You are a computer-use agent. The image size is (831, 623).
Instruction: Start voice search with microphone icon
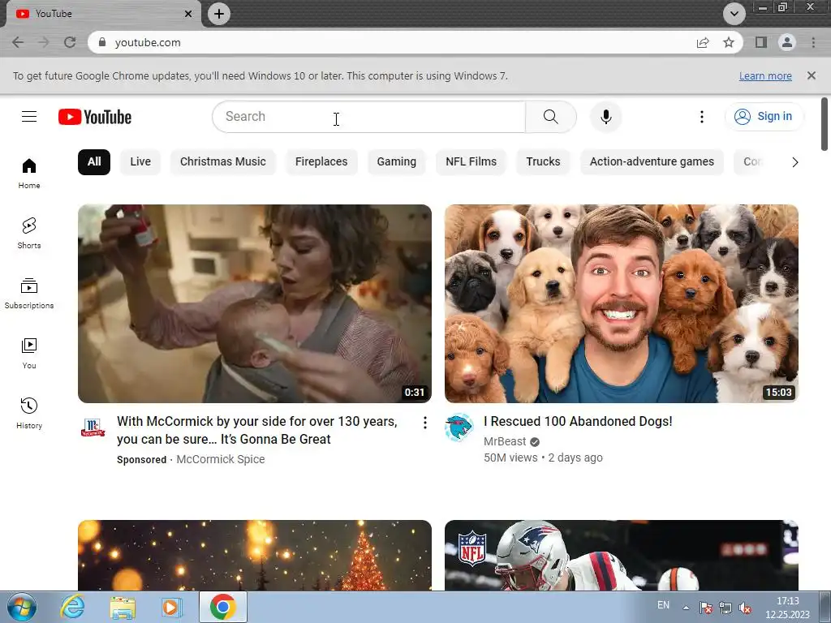pos(605,117)
